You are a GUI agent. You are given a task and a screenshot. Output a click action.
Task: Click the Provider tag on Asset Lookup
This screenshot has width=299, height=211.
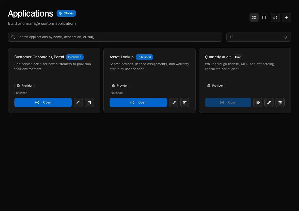pyautogui.click(x=120, y=86)
